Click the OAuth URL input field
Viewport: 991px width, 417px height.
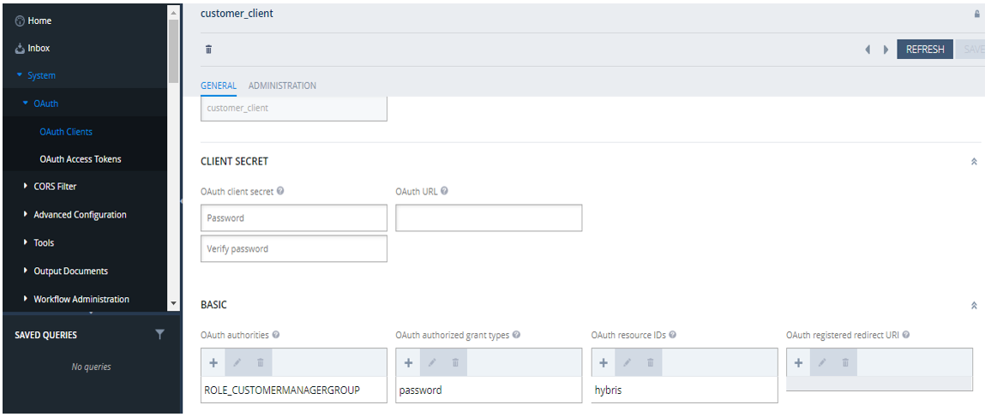489,217
